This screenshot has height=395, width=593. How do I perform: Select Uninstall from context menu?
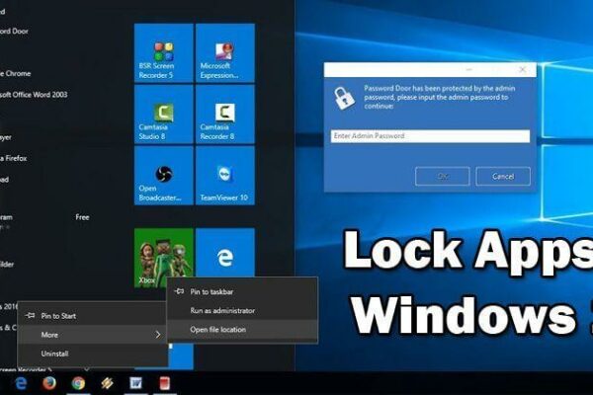point(93,354)
